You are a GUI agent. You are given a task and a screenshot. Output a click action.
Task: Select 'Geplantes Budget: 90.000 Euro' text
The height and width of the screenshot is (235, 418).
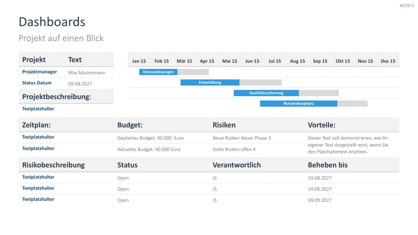[x=151, y=138]
